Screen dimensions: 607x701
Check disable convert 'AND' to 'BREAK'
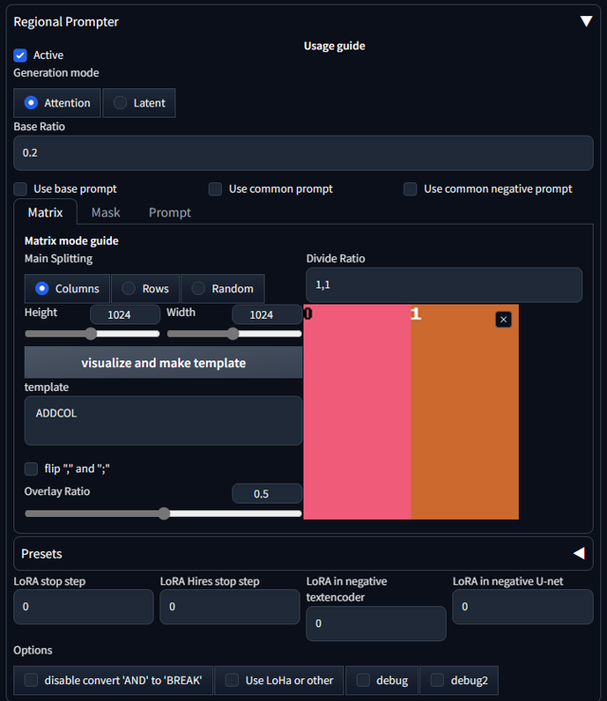[31, 680]
